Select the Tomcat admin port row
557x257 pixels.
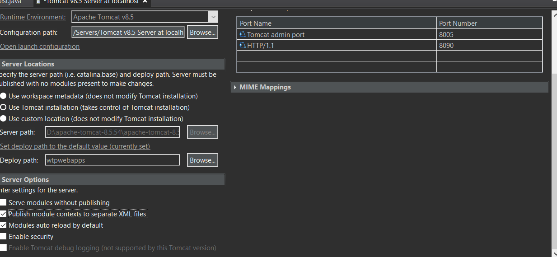[389, 34]
